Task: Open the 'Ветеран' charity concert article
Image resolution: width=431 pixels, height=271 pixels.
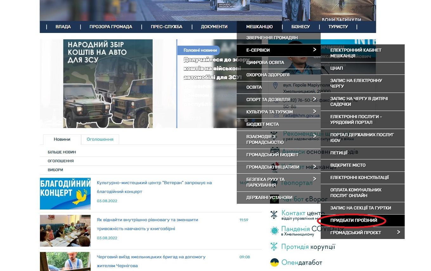Action: (154, 187)
